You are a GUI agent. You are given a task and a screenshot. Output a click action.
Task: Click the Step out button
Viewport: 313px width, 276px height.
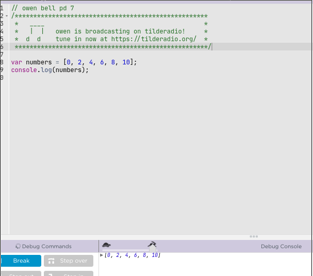pyautogui.click(x=21, y=274)
